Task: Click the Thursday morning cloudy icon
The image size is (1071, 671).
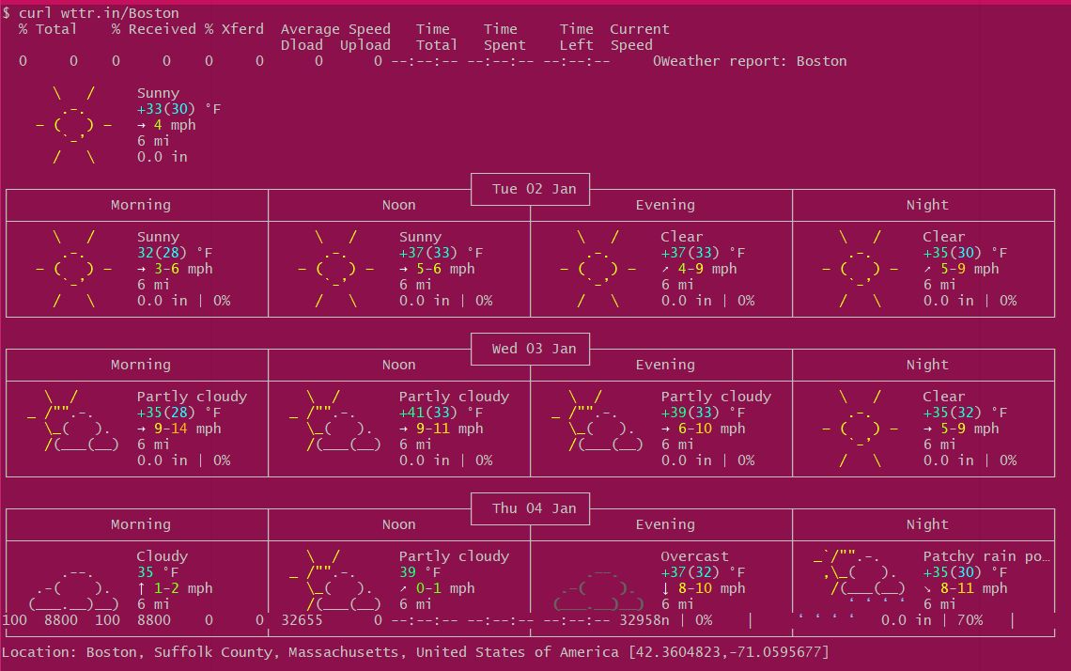Action: (x=73, y=588)
